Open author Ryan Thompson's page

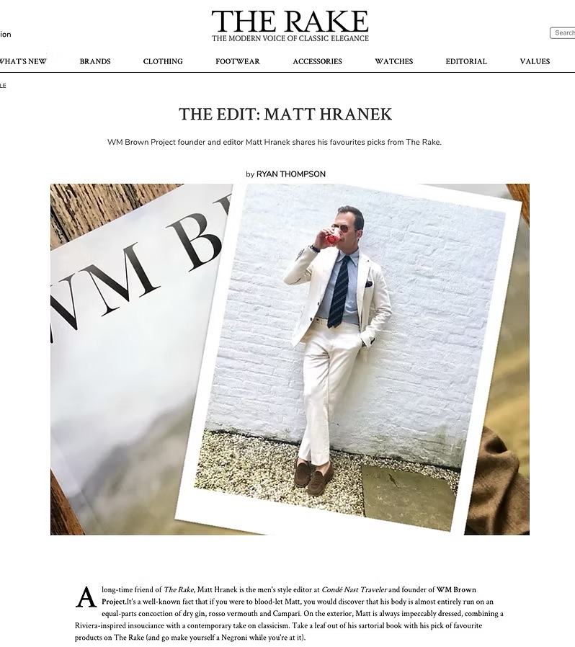click(291, 174)
